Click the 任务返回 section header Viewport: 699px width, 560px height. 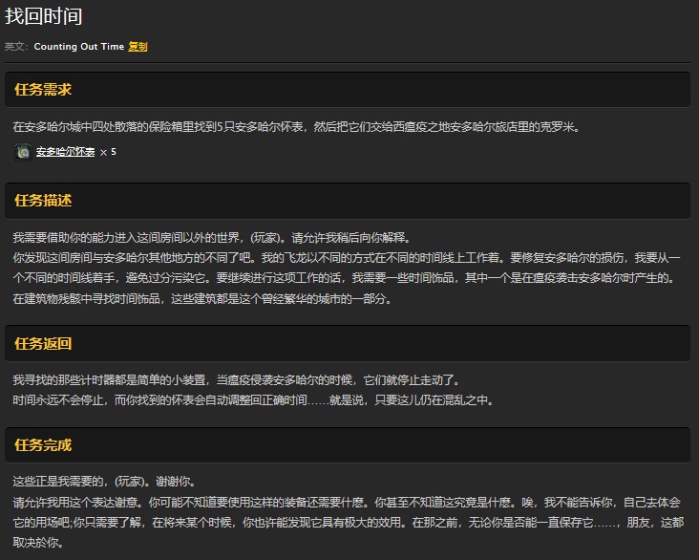click(43, 343)
